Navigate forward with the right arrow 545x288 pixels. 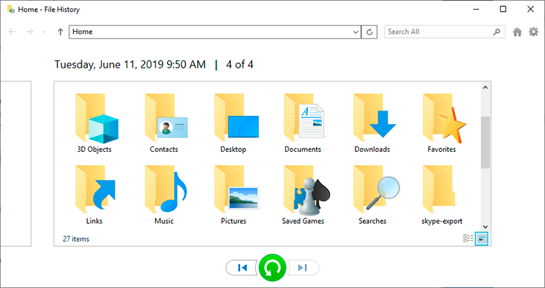click(x=30, y=32)
